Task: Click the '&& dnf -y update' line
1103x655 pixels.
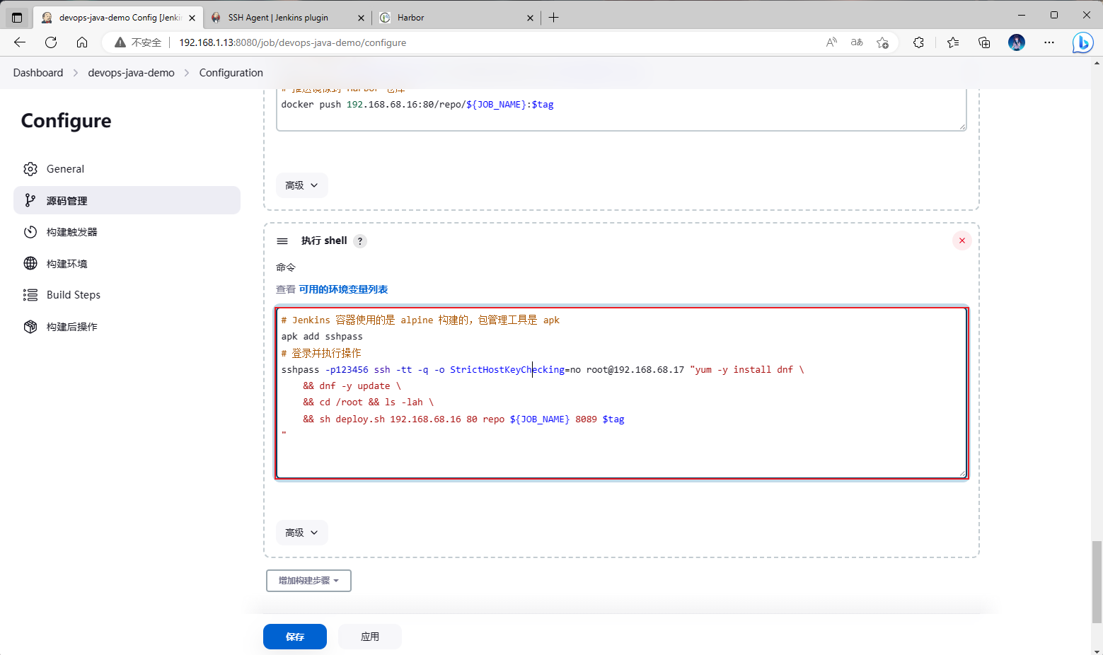Action: pos(352,386)
